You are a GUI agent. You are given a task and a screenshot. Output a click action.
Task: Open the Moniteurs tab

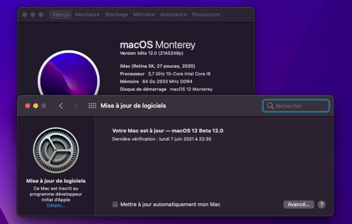click(x=87, y=14)
